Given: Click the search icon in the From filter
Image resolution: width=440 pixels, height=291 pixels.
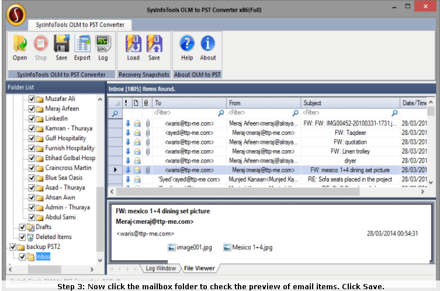Looking at the screenshot, I should pyautogui.click(x=296, y=113).
